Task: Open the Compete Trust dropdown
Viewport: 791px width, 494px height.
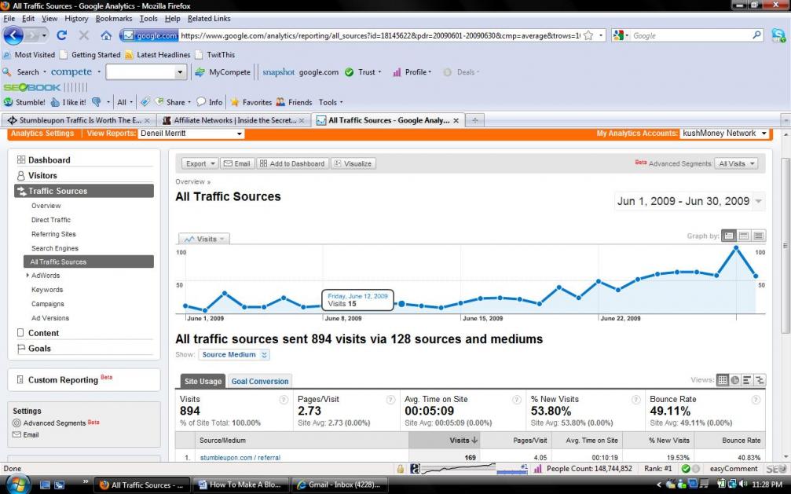Action: pyautogui.click(x=363, y=72)
